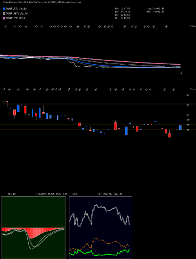Click the 'Avg V: 0.002 M' value
This screenshot has height=259, width=196.
[155, 9]
